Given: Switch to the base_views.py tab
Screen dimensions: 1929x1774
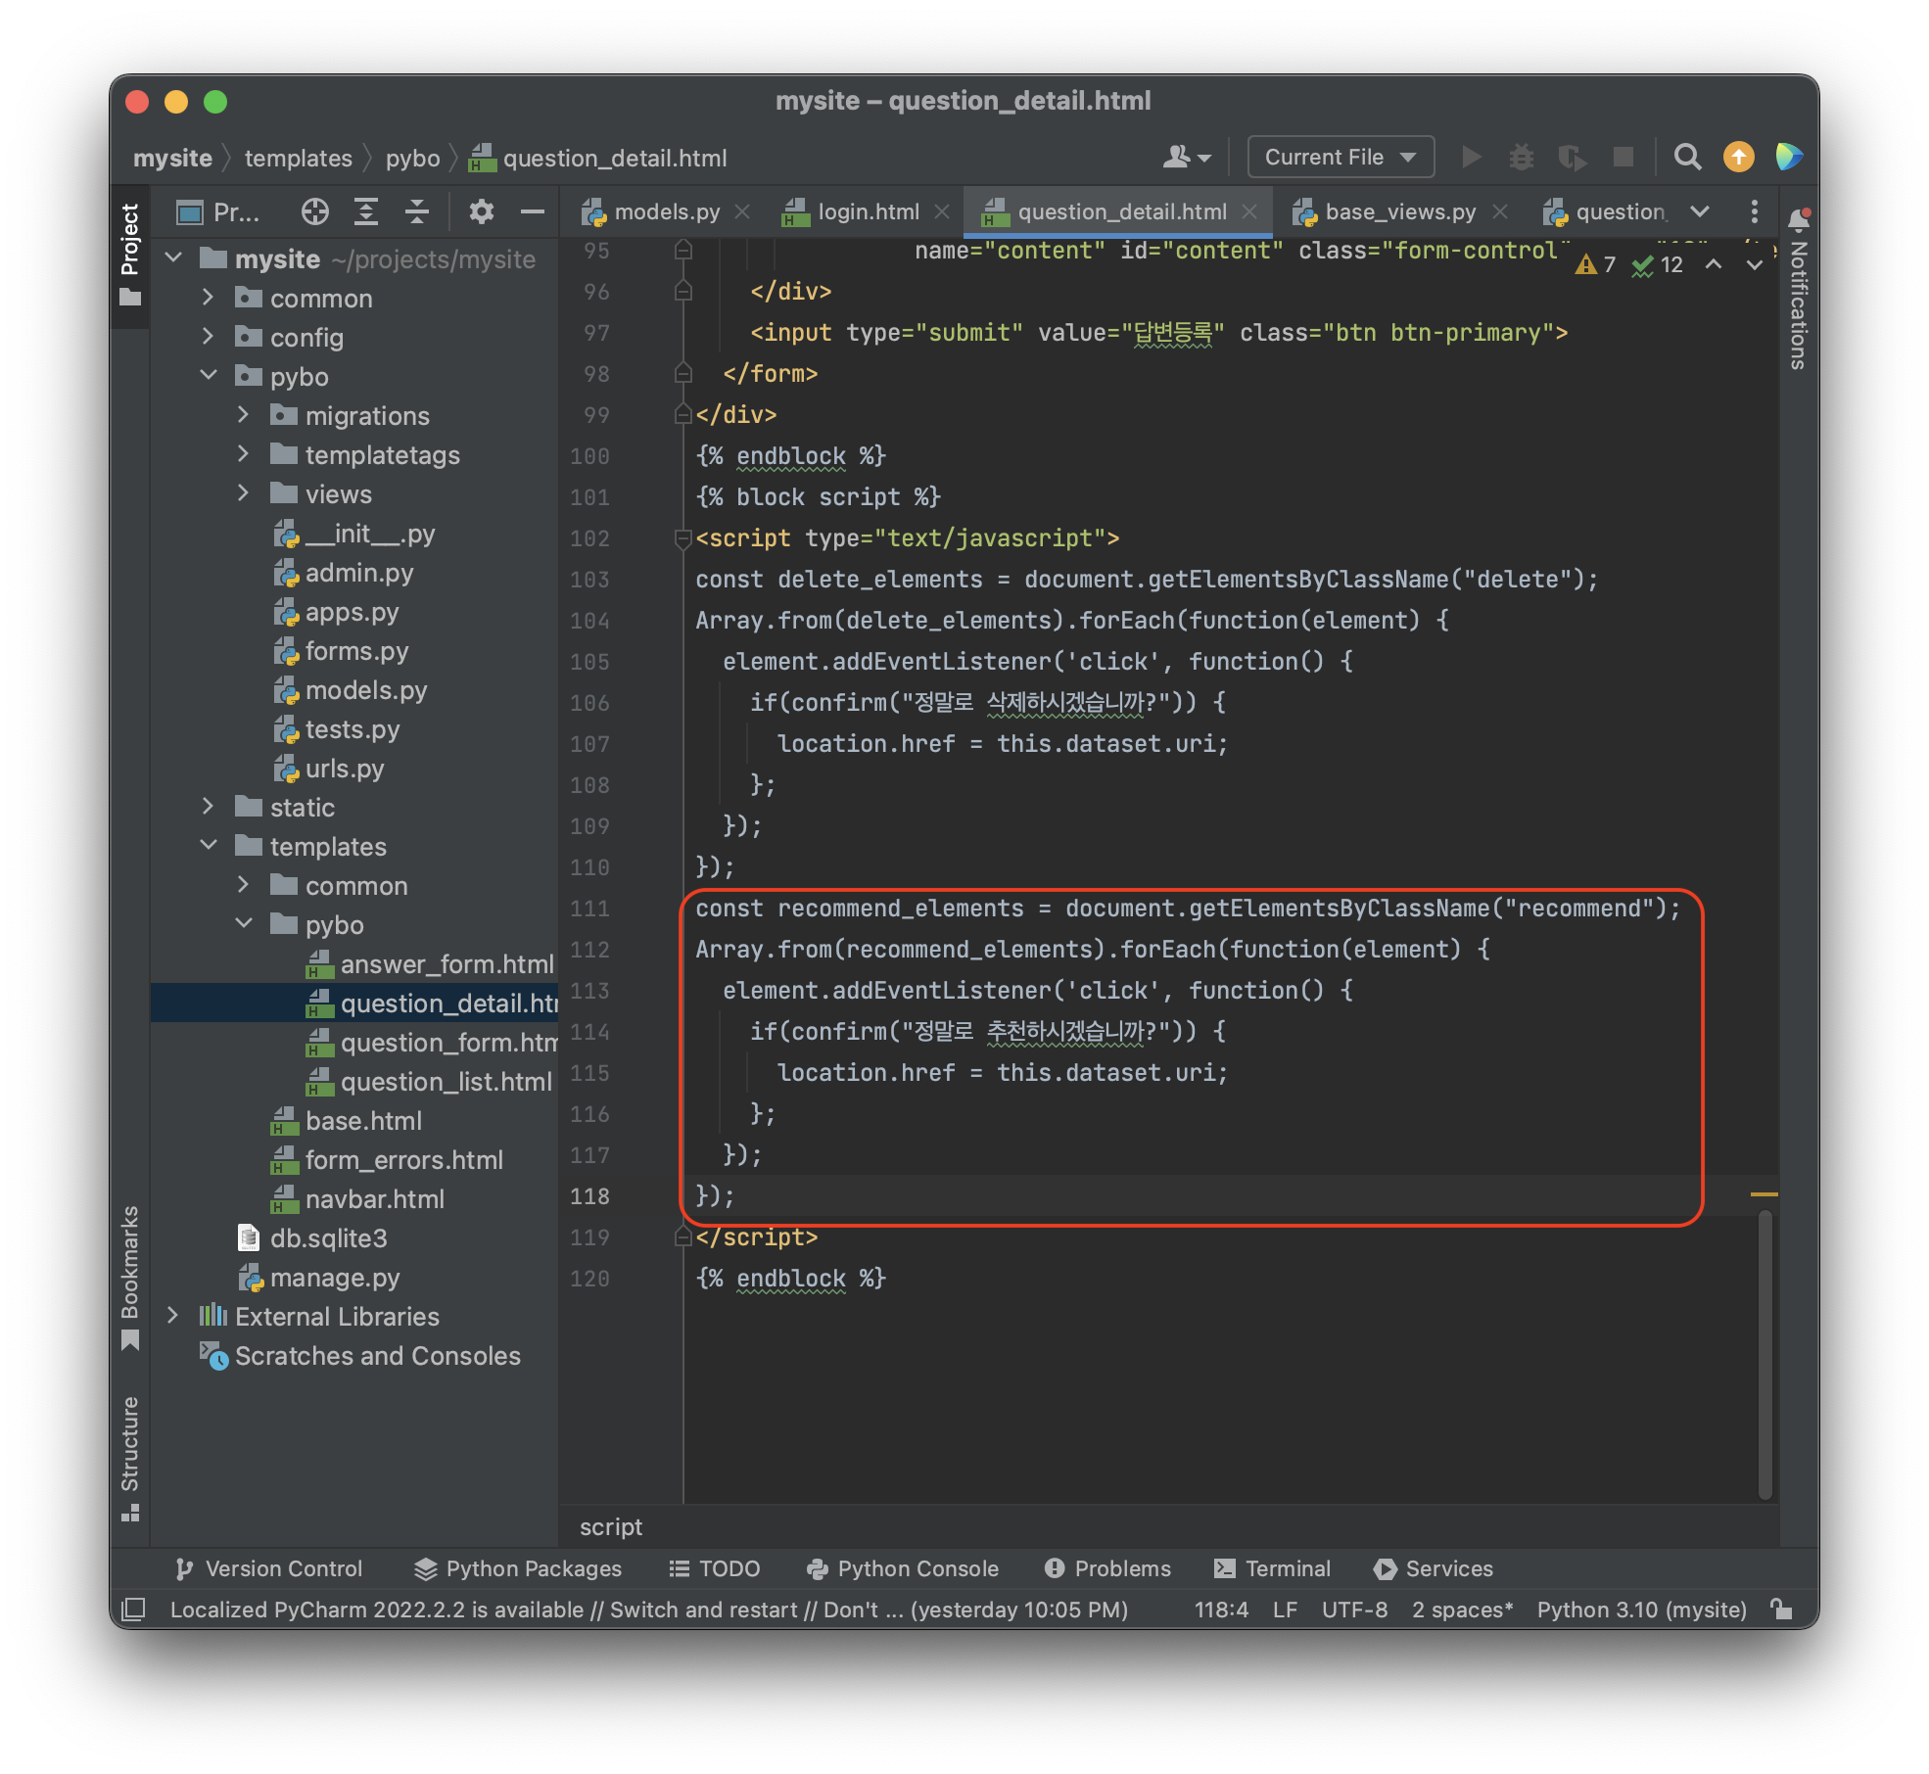Looking at the screenshot, I should click(x=1399, y=211).
